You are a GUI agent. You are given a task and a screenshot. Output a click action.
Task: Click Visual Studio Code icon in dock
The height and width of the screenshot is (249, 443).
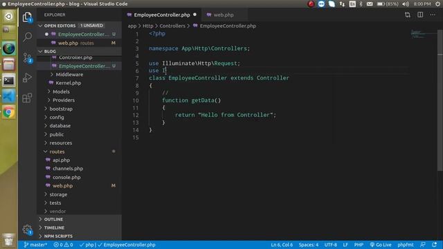click(9, 97)
